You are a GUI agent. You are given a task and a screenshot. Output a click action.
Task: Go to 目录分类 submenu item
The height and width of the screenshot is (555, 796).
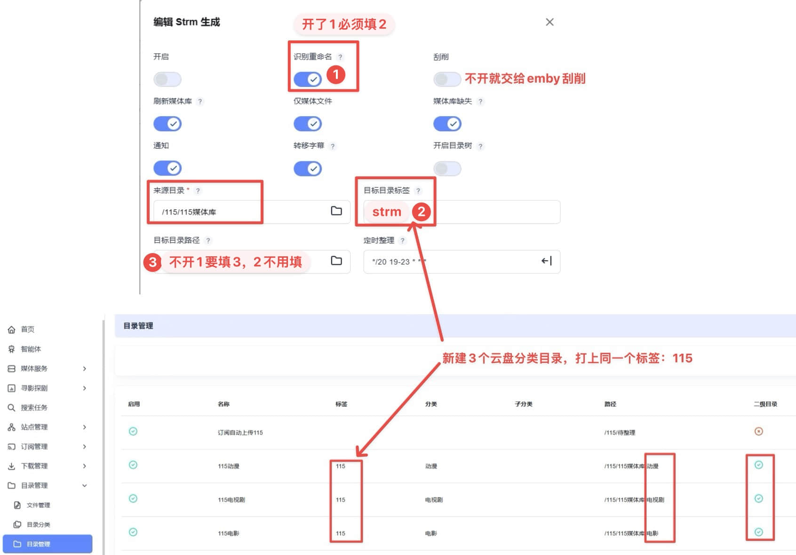click(38, 524)
